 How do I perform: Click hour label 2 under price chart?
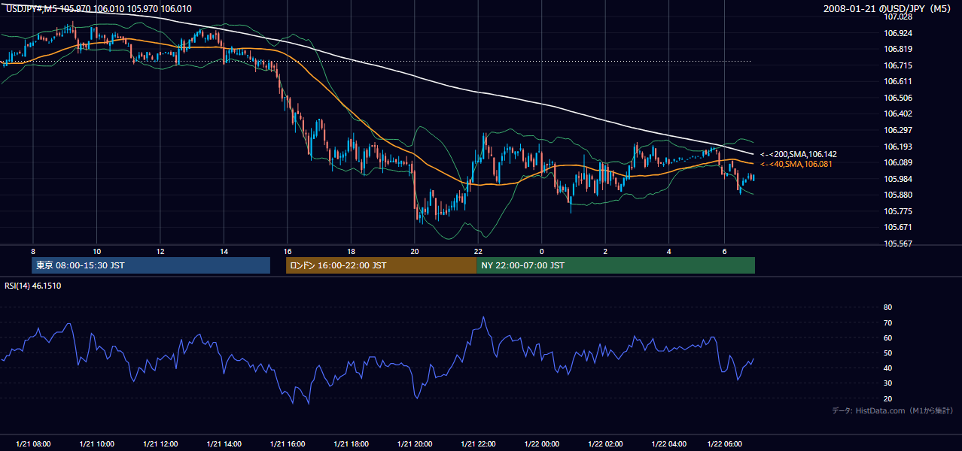pos(606,251)
